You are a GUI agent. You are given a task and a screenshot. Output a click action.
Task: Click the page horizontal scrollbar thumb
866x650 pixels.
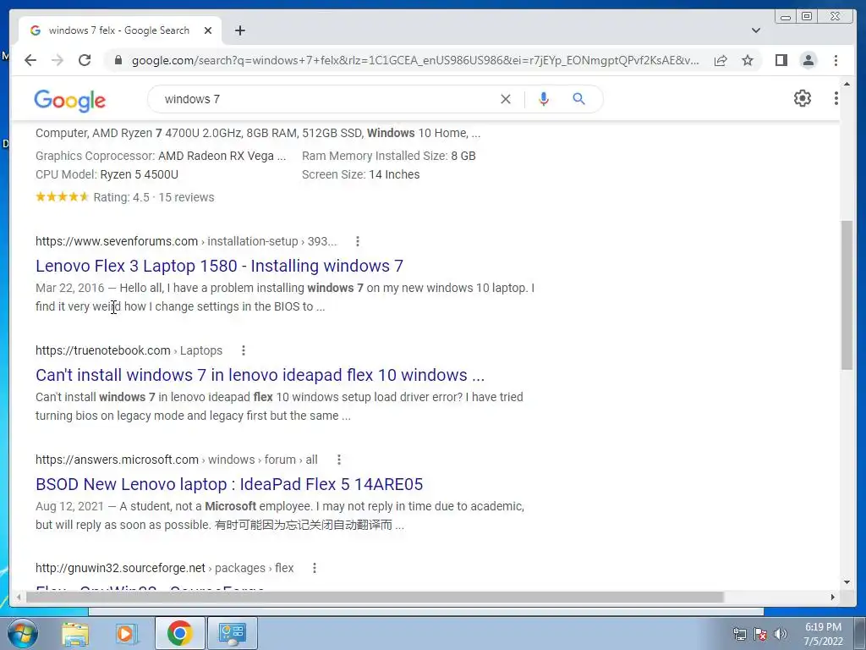click(375, 597)
